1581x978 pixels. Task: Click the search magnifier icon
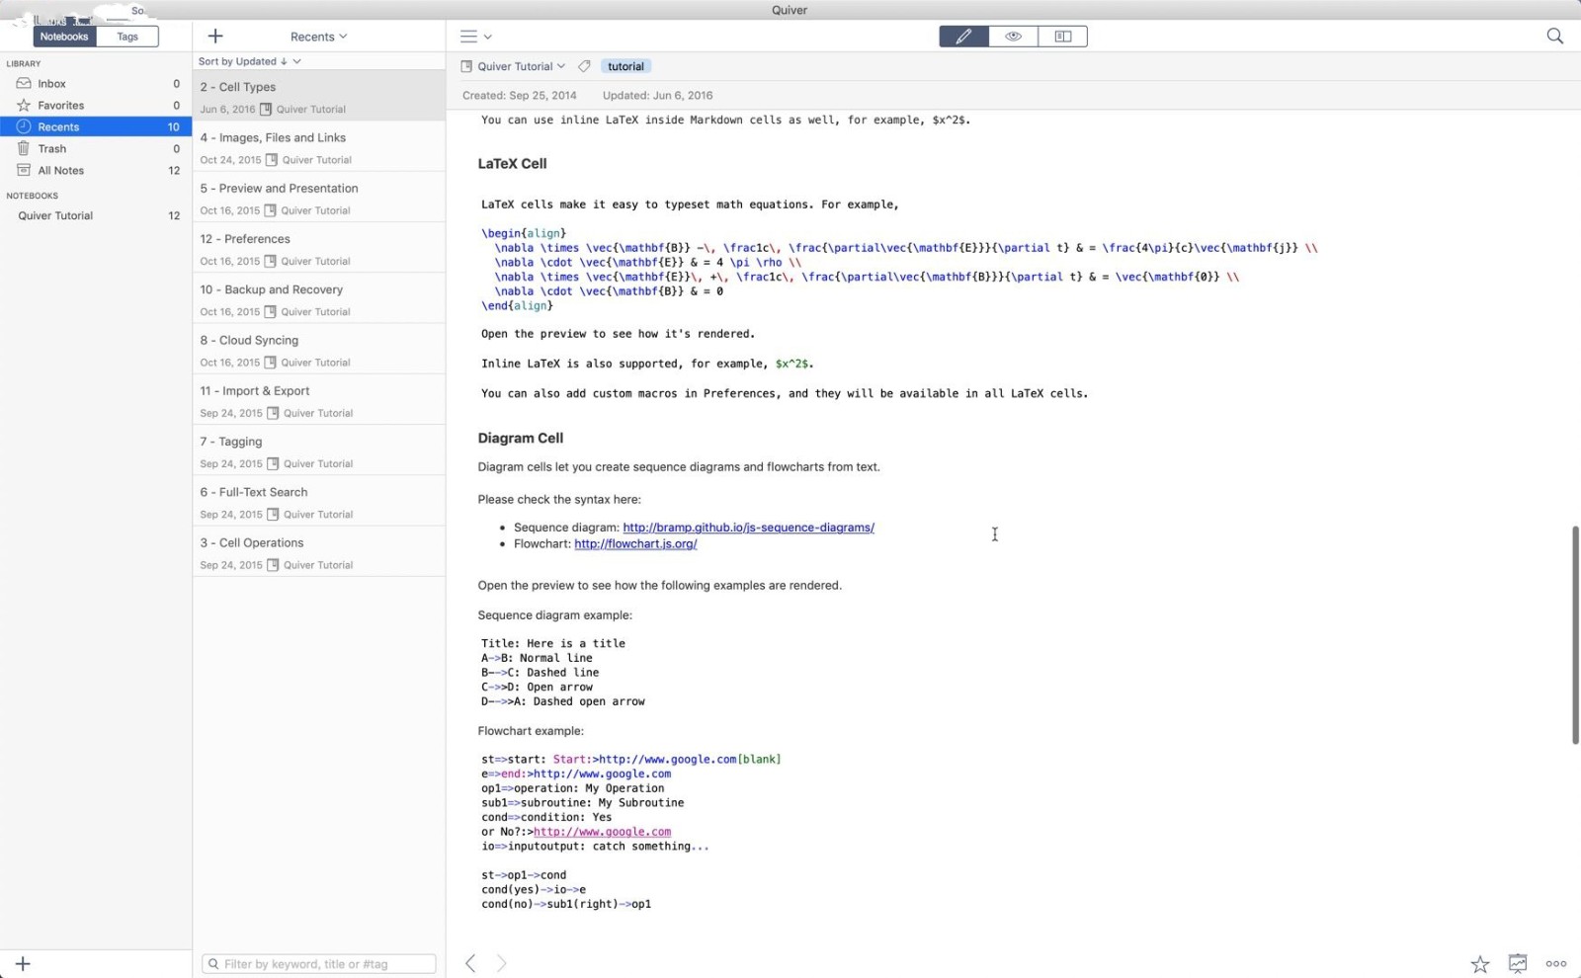click(1554, 37)
